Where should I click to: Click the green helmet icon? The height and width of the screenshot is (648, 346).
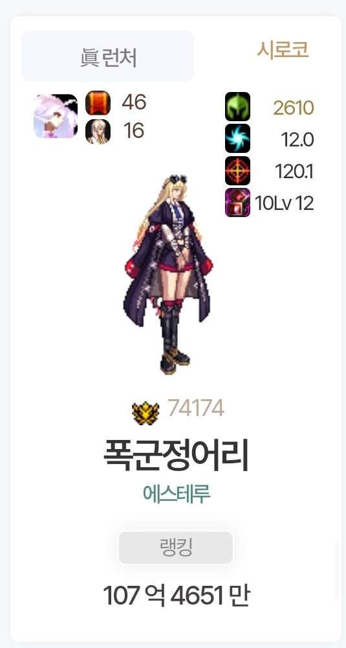pos(237,107)
